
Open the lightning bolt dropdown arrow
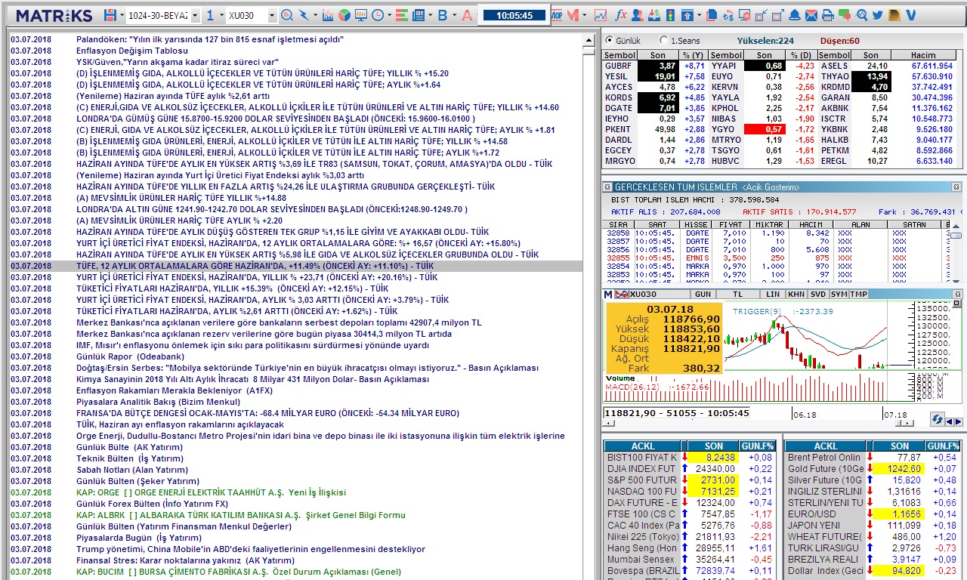pyautogui.click(x=315, y=15)
